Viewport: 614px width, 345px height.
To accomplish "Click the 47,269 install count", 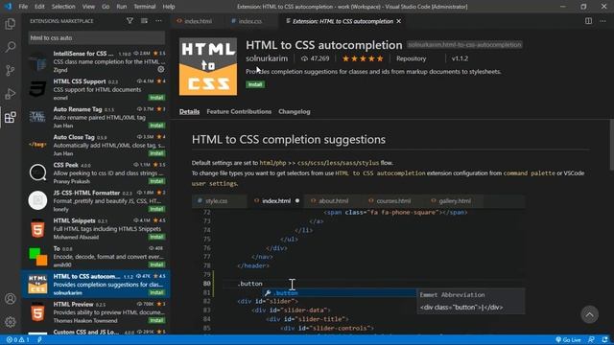I will [x=316, y=58].
